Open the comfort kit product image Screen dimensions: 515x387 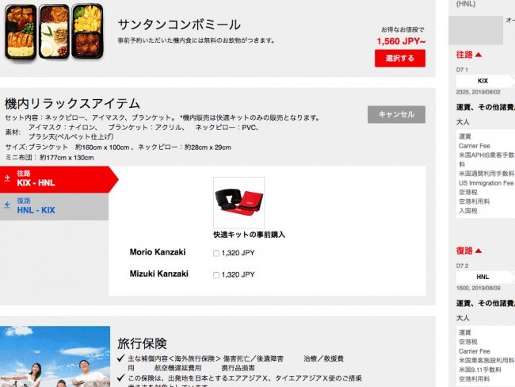(x=238, y=202)
